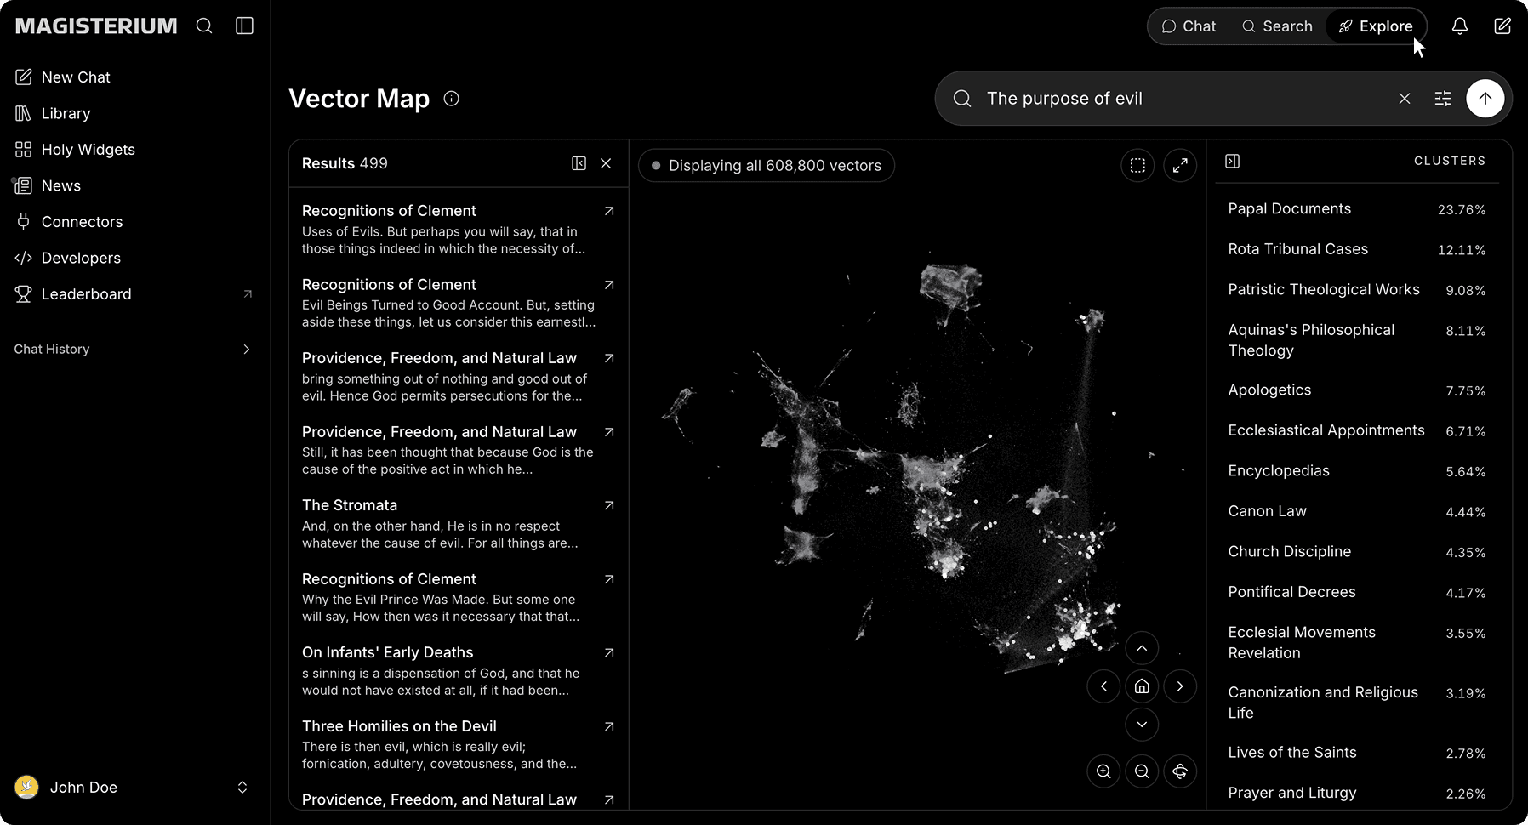Switch to the Search tab

1277,26
